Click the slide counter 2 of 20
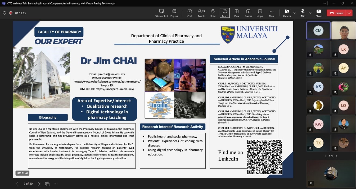Screen dimensions: 356x189 point(28,184)
